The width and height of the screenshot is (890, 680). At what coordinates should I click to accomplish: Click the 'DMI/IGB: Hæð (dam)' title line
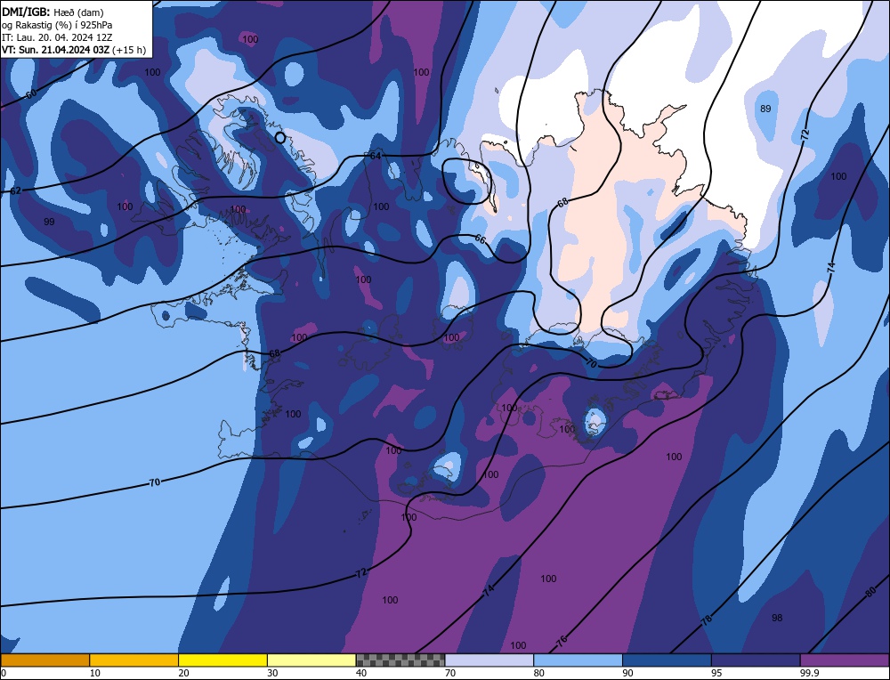(x=53, y=12)
